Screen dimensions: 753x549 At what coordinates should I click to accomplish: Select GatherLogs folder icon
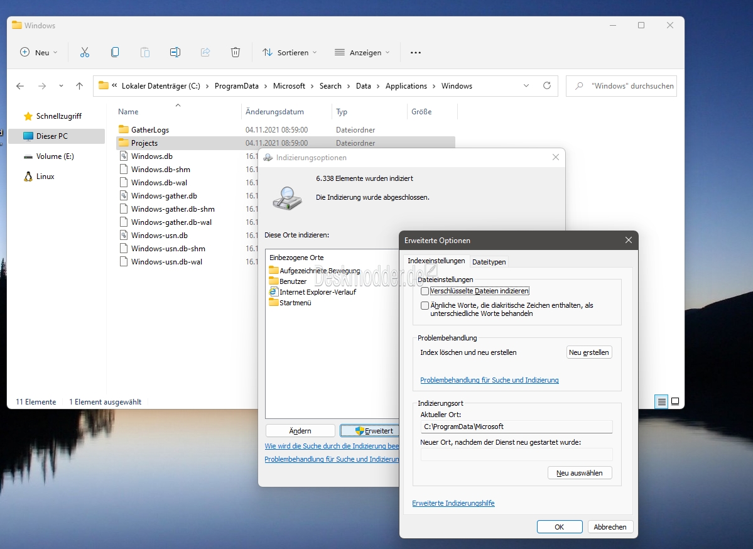124,129
